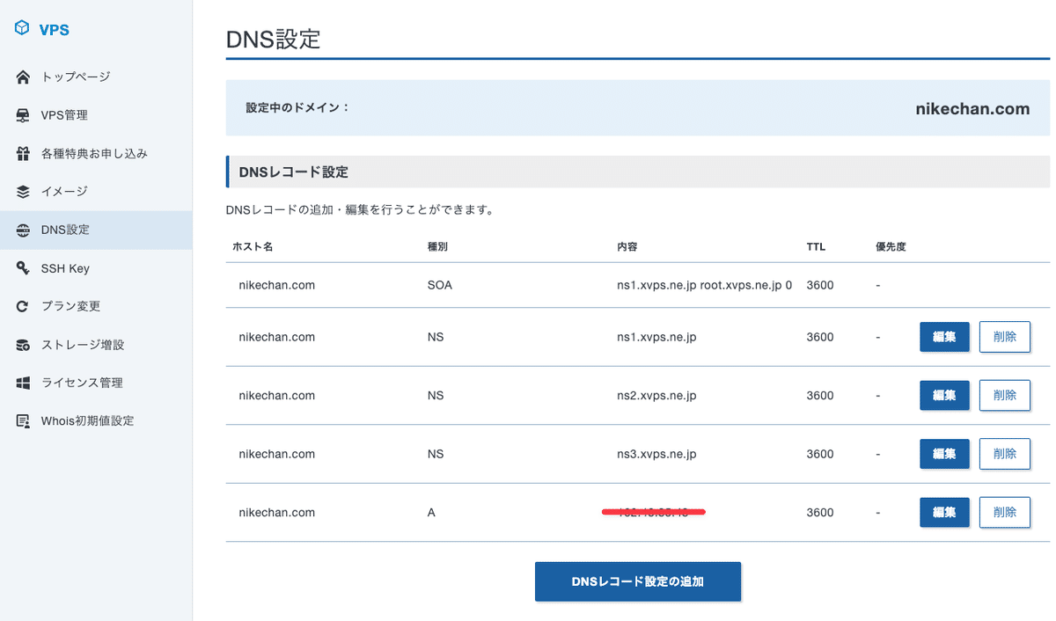Click the server icon beside VPS管理
Image resolution: width=1056 pixels, height=621 pixels.
coord(24,115)
